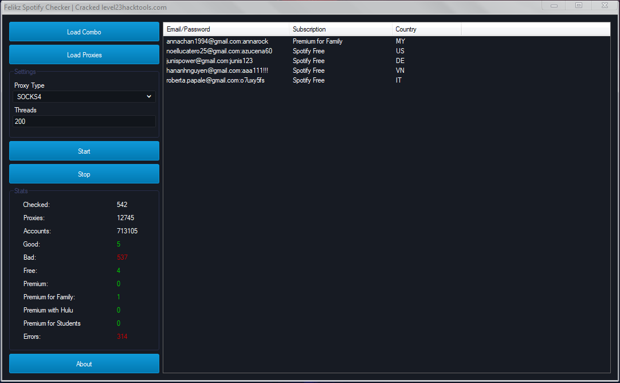Minimize the Spotify Checker window
The image size is (620, 383).
[x=554, y=6]
